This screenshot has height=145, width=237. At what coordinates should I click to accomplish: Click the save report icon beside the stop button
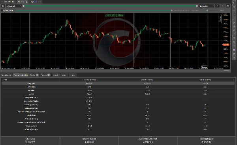[x=228, y=6]
